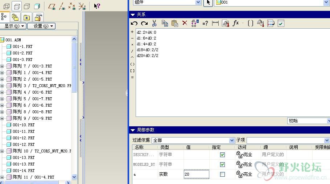Click the scissors cut icon

click(154, 23)
